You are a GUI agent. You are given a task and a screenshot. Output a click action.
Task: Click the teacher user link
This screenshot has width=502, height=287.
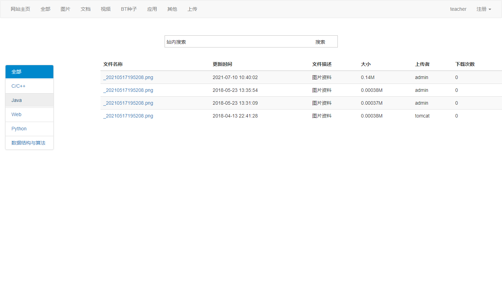pyautogui.click(x=458, y=9)
